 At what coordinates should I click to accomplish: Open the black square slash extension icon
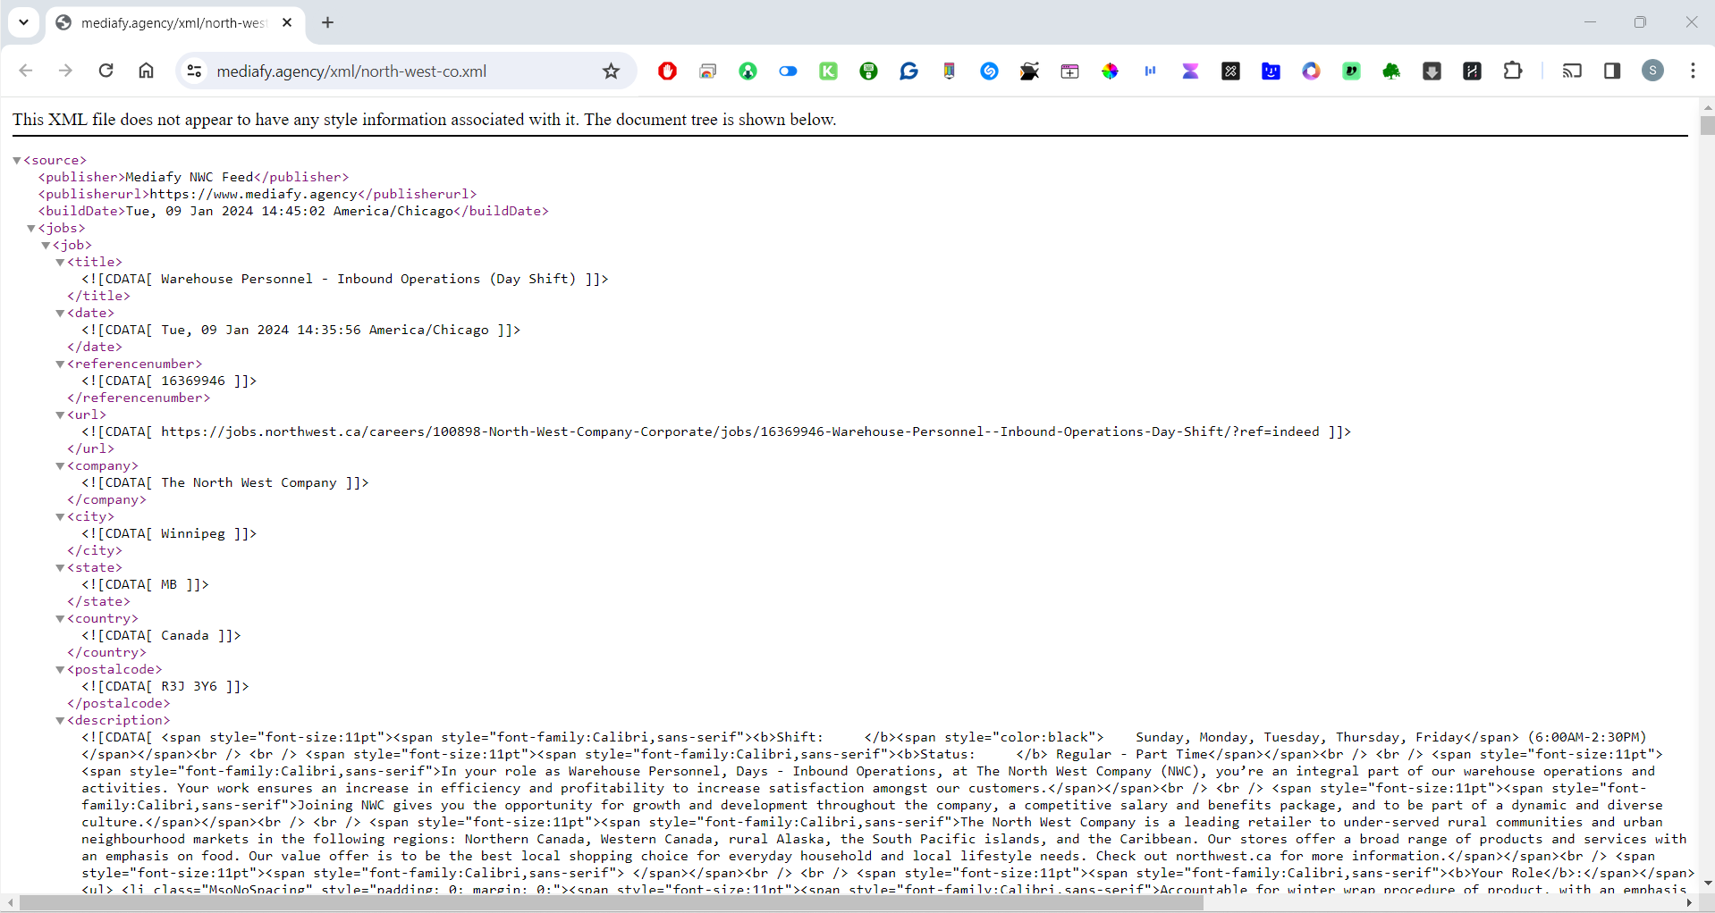(x=1472, y=71)
